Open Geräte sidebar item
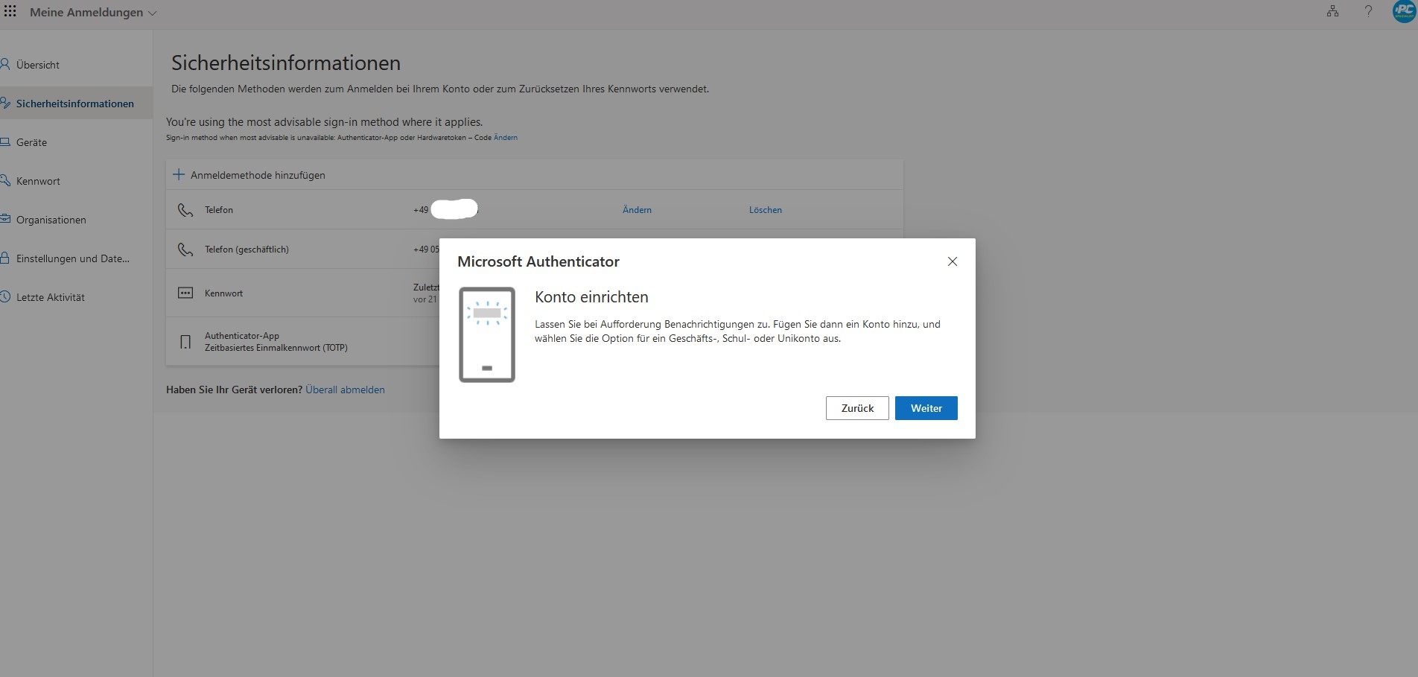The height and width of the screenshot is (677, 1418). (x=31, y=142)
